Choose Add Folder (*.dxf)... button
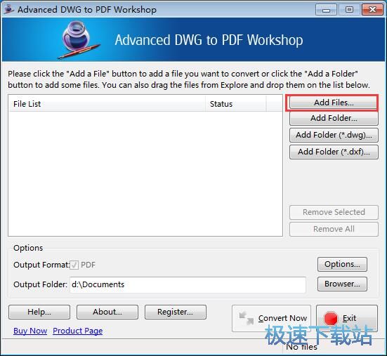This screenshot has width=387, height=356. coord(334,152)
